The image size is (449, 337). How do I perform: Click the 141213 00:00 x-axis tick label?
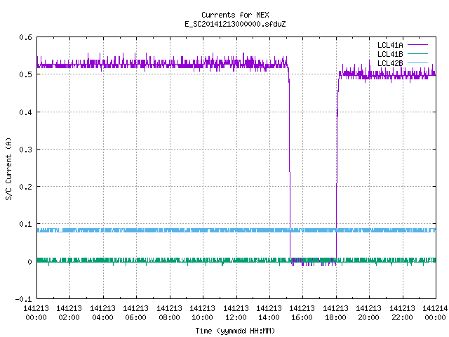click(x=36, y=312)
